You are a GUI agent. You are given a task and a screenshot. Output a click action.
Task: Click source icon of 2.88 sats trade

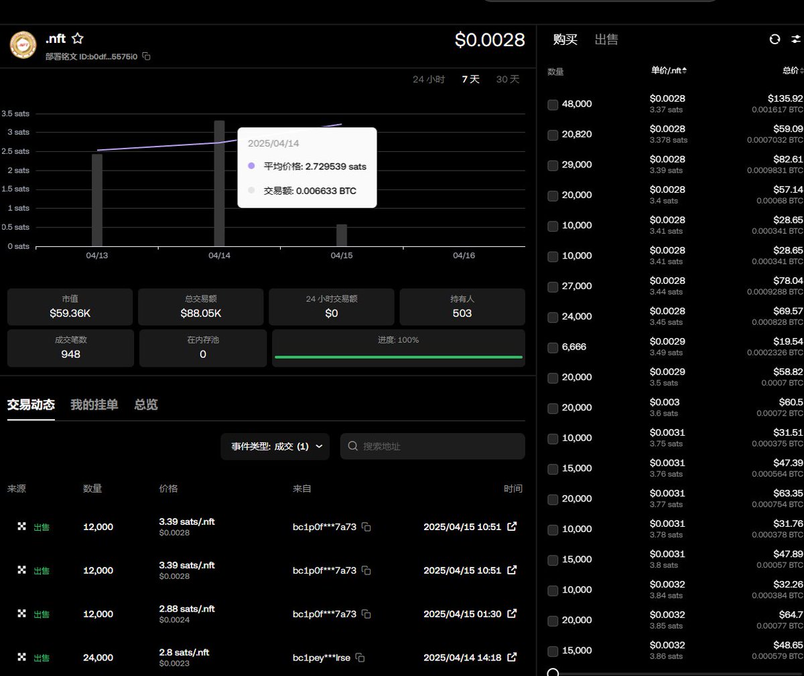[21, 614]
